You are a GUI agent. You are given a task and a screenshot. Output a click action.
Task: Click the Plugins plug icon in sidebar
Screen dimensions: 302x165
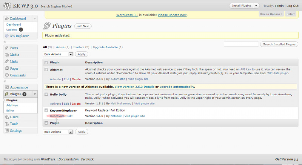7,94
